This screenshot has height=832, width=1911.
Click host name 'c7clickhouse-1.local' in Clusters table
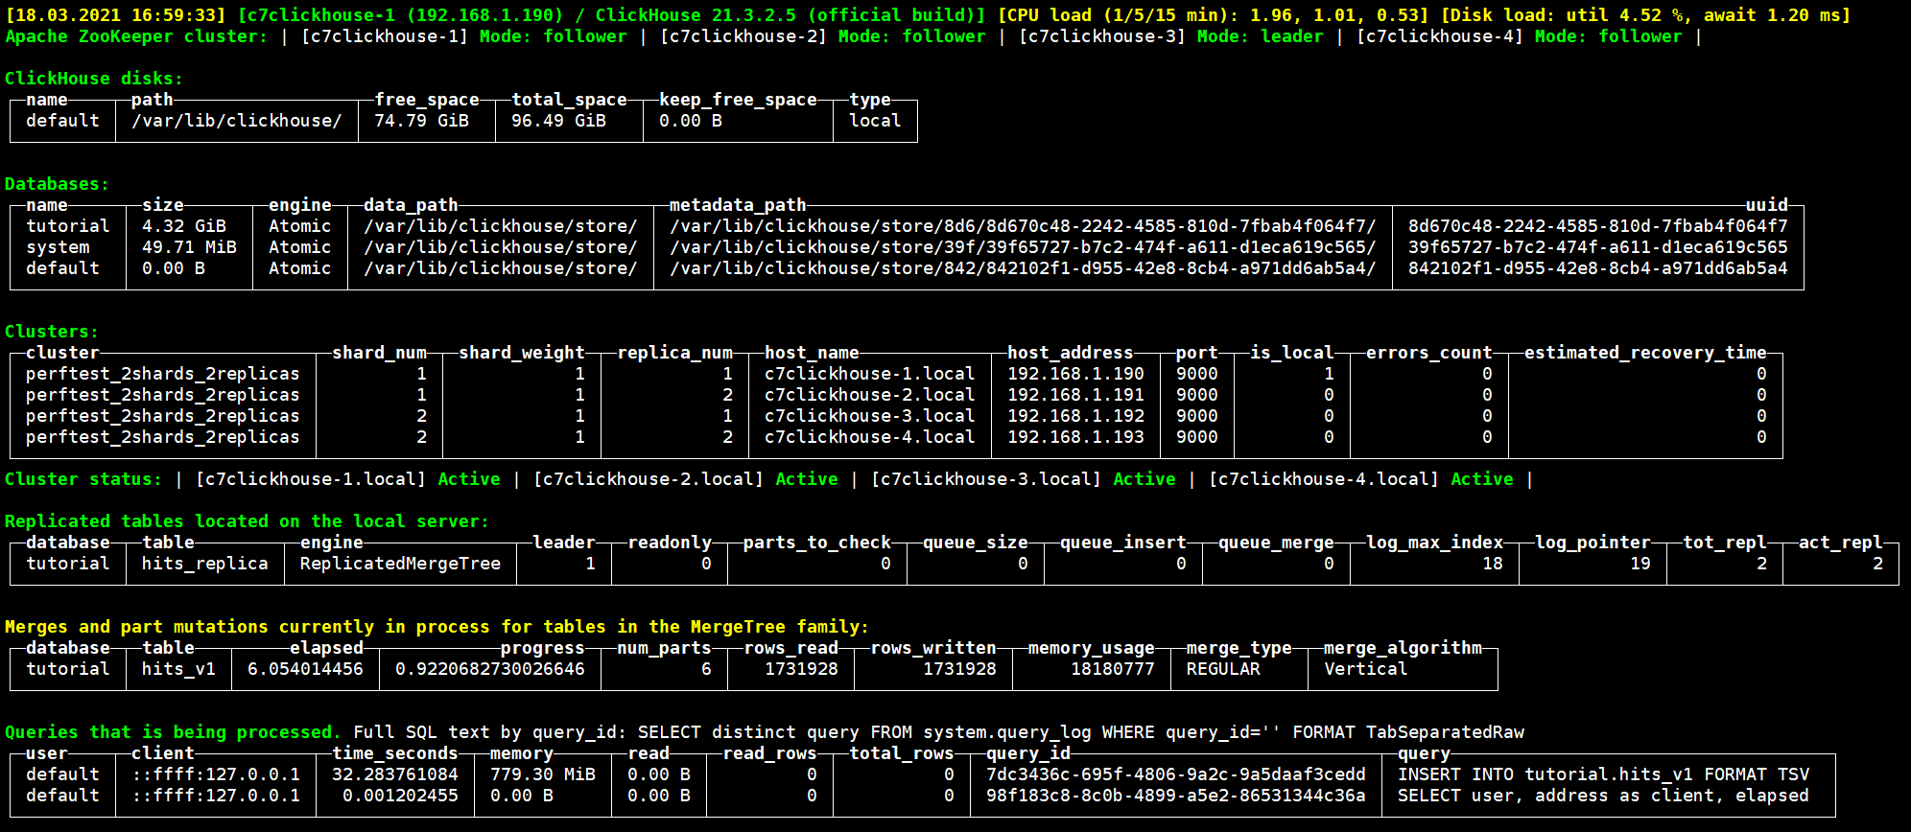(869, 374)
